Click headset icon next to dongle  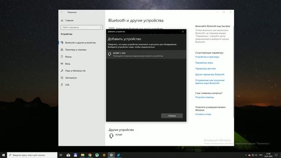[x=111, y=136]
